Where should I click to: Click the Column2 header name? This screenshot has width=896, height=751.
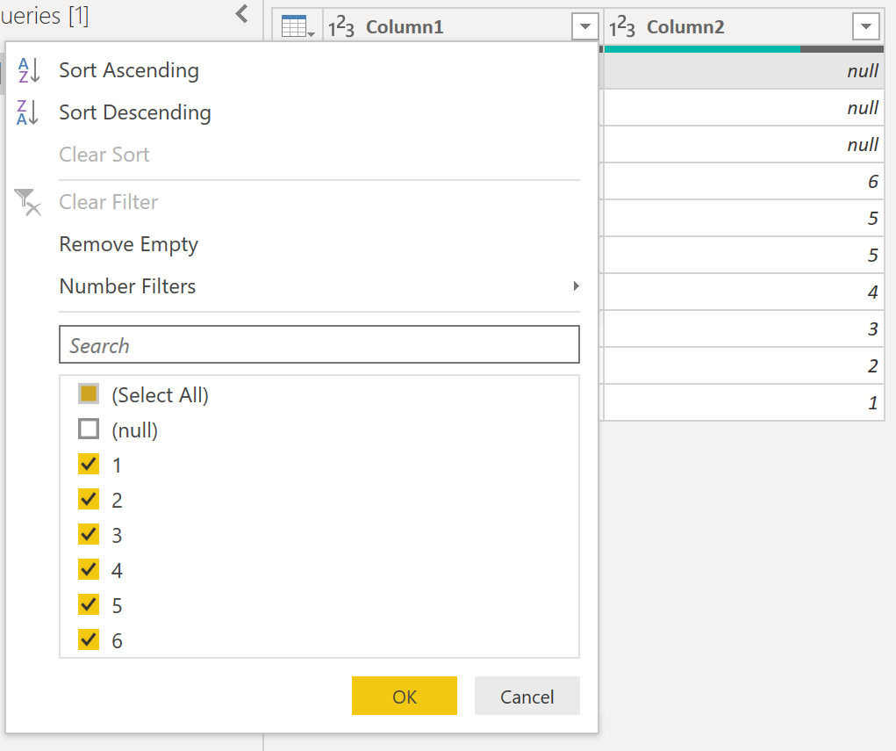click(685, 27)
